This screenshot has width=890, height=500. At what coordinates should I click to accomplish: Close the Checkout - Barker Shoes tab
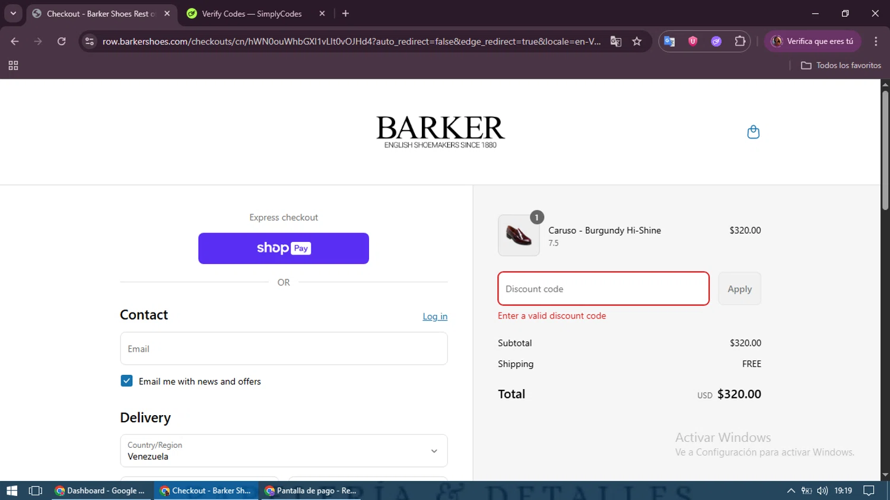pos(167,14)
